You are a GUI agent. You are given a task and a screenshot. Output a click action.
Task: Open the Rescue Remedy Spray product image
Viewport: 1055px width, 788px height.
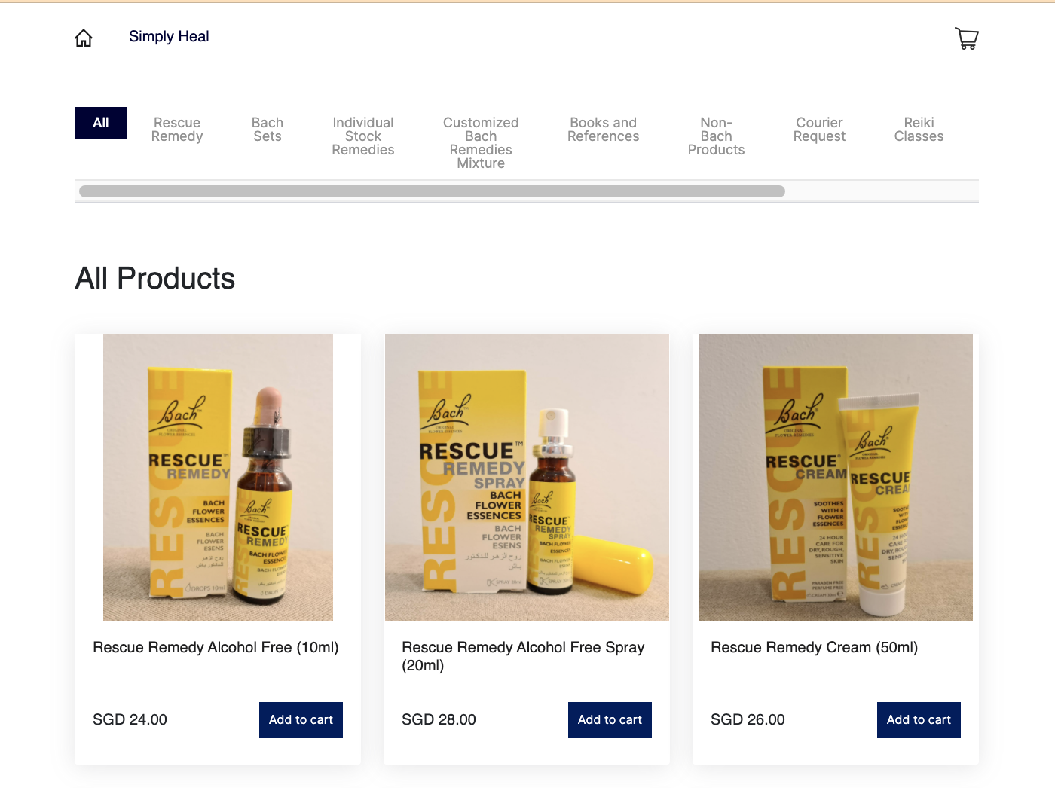coord(527,478)
